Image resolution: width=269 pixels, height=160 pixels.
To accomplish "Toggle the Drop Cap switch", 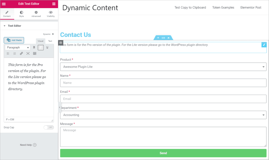I will [49, 127].
